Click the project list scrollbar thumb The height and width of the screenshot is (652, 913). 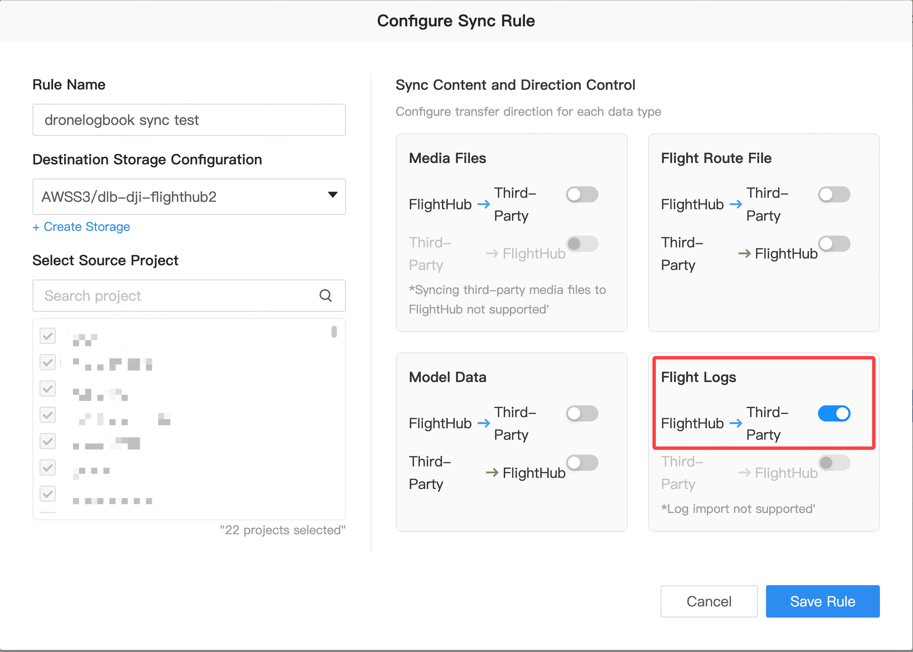pyautogui.click(x=334, y=332)
